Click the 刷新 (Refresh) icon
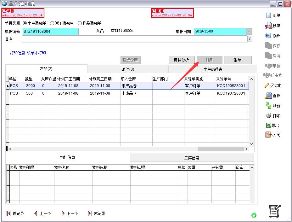292x222 pixels. click(x=268, y=106)
